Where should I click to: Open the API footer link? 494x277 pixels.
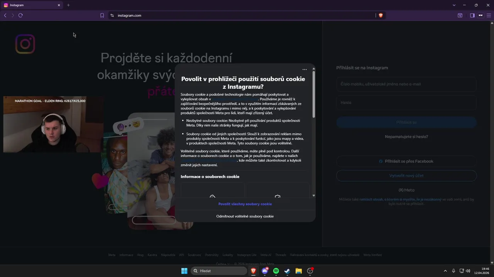click(181, 255)
